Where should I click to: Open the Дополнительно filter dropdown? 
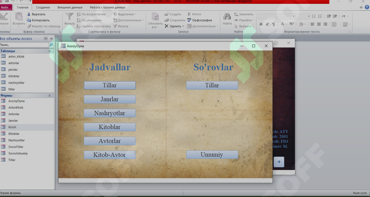128,20
